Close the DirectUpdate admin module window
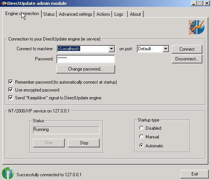Screen dimensions: 211x180 coord(207,3)
